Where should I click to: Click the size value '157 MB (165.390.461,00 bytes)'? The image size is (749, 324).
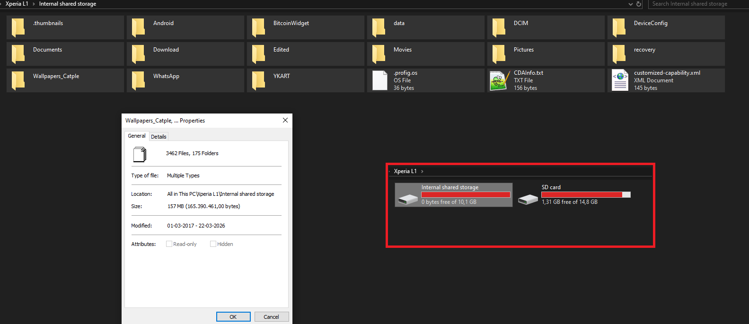tap(204, 206)
